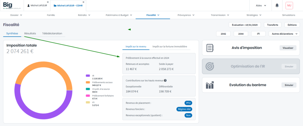Click the Evolution du barème chart icon

pyautogui.click(x=210, y=85)
